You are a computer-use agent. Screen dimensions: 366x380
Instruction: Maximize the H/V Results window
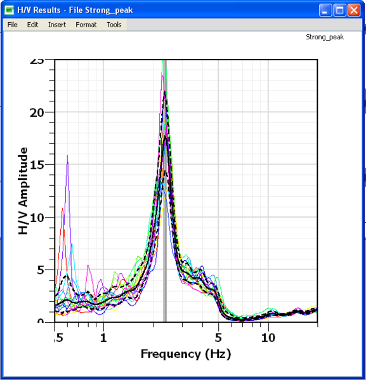[339, 10]
